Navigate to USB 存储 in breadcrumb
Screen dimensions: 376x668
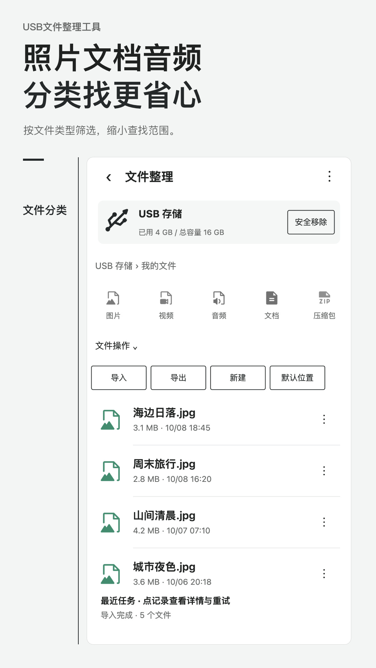114,266
